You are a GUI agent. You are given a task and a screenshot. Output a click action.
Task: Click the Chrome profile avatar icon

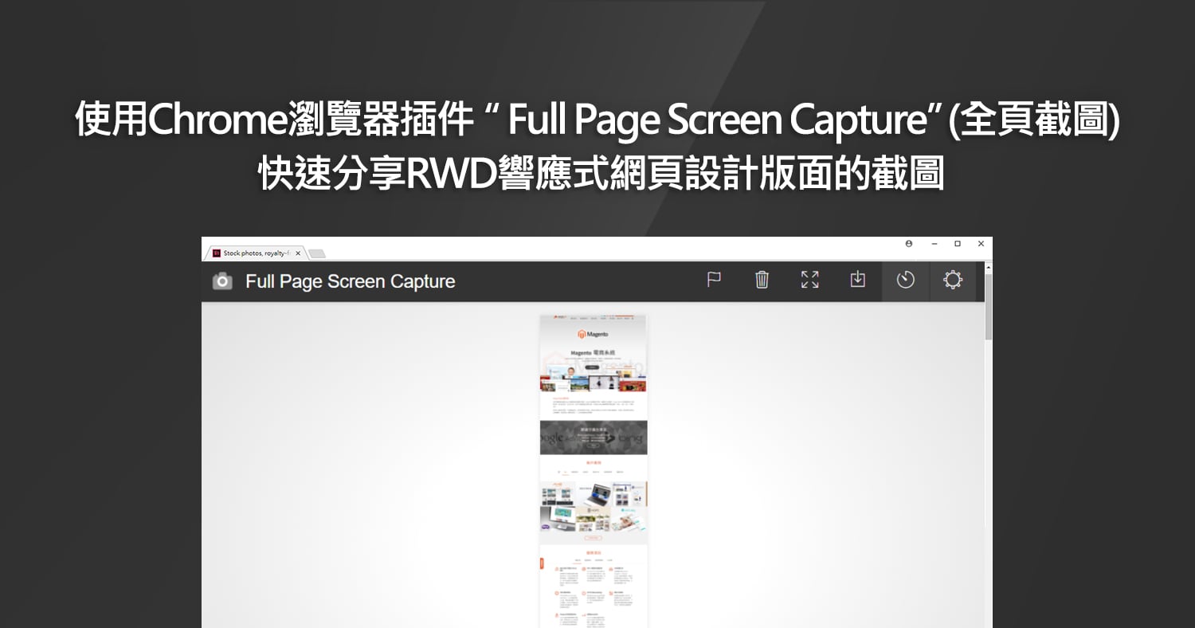[x=909, y=244]
